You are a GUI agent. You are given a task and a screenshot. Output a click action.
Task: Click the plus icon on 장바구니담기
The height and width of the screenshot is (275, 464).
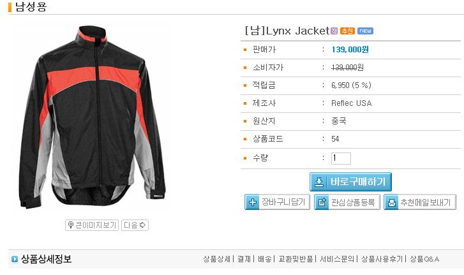[252, 202]
